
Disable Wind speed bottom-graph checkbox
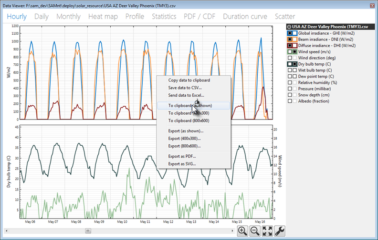point(295,52)
